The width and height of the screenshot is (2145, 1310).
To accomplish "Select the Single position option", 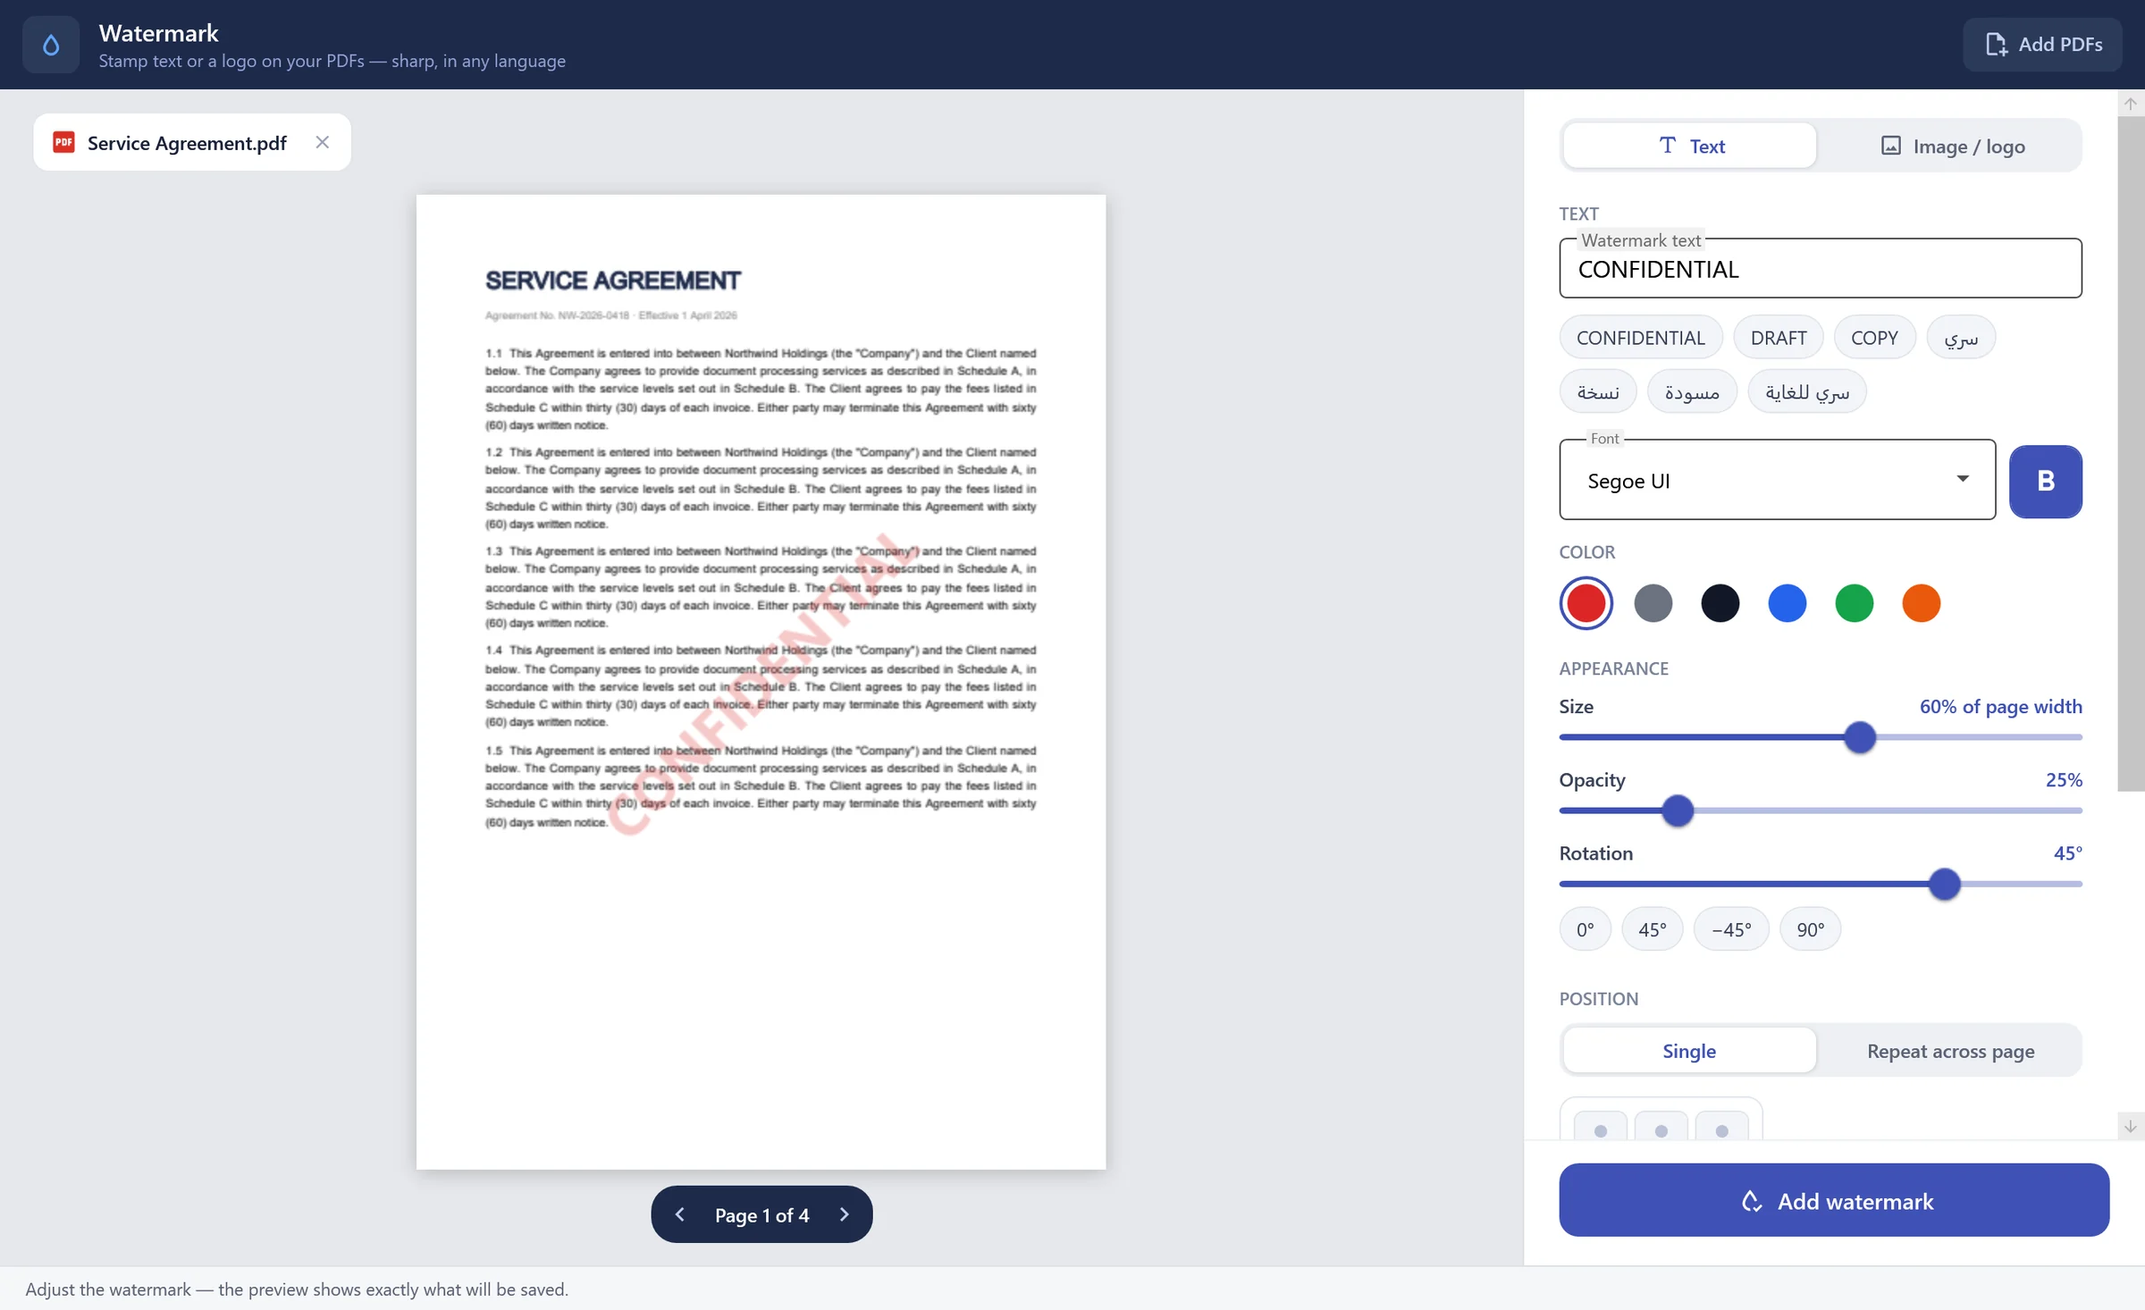I will (1690, 1050).
